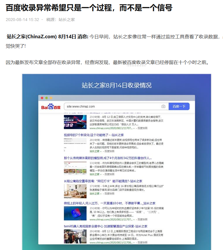Click the publish date 2020-08-14 15:32
Image resolution: width=223 pixels, height=250 pixels.
22,20
